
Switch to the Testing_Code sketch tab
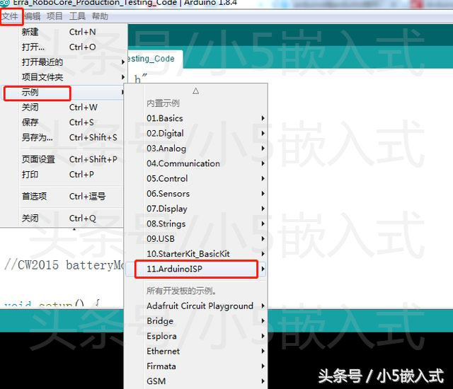pos(155,59)
